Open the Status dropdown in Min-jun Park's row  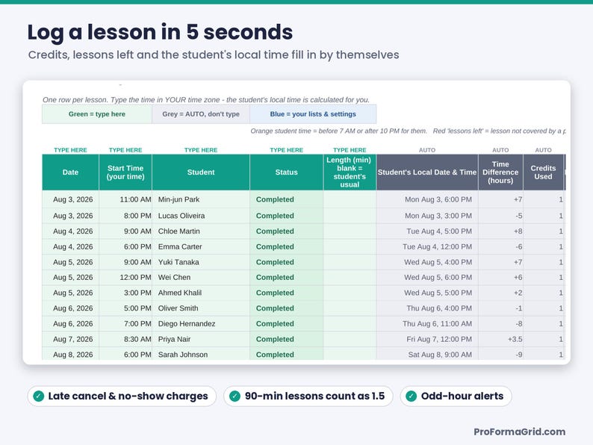[286, 199]
